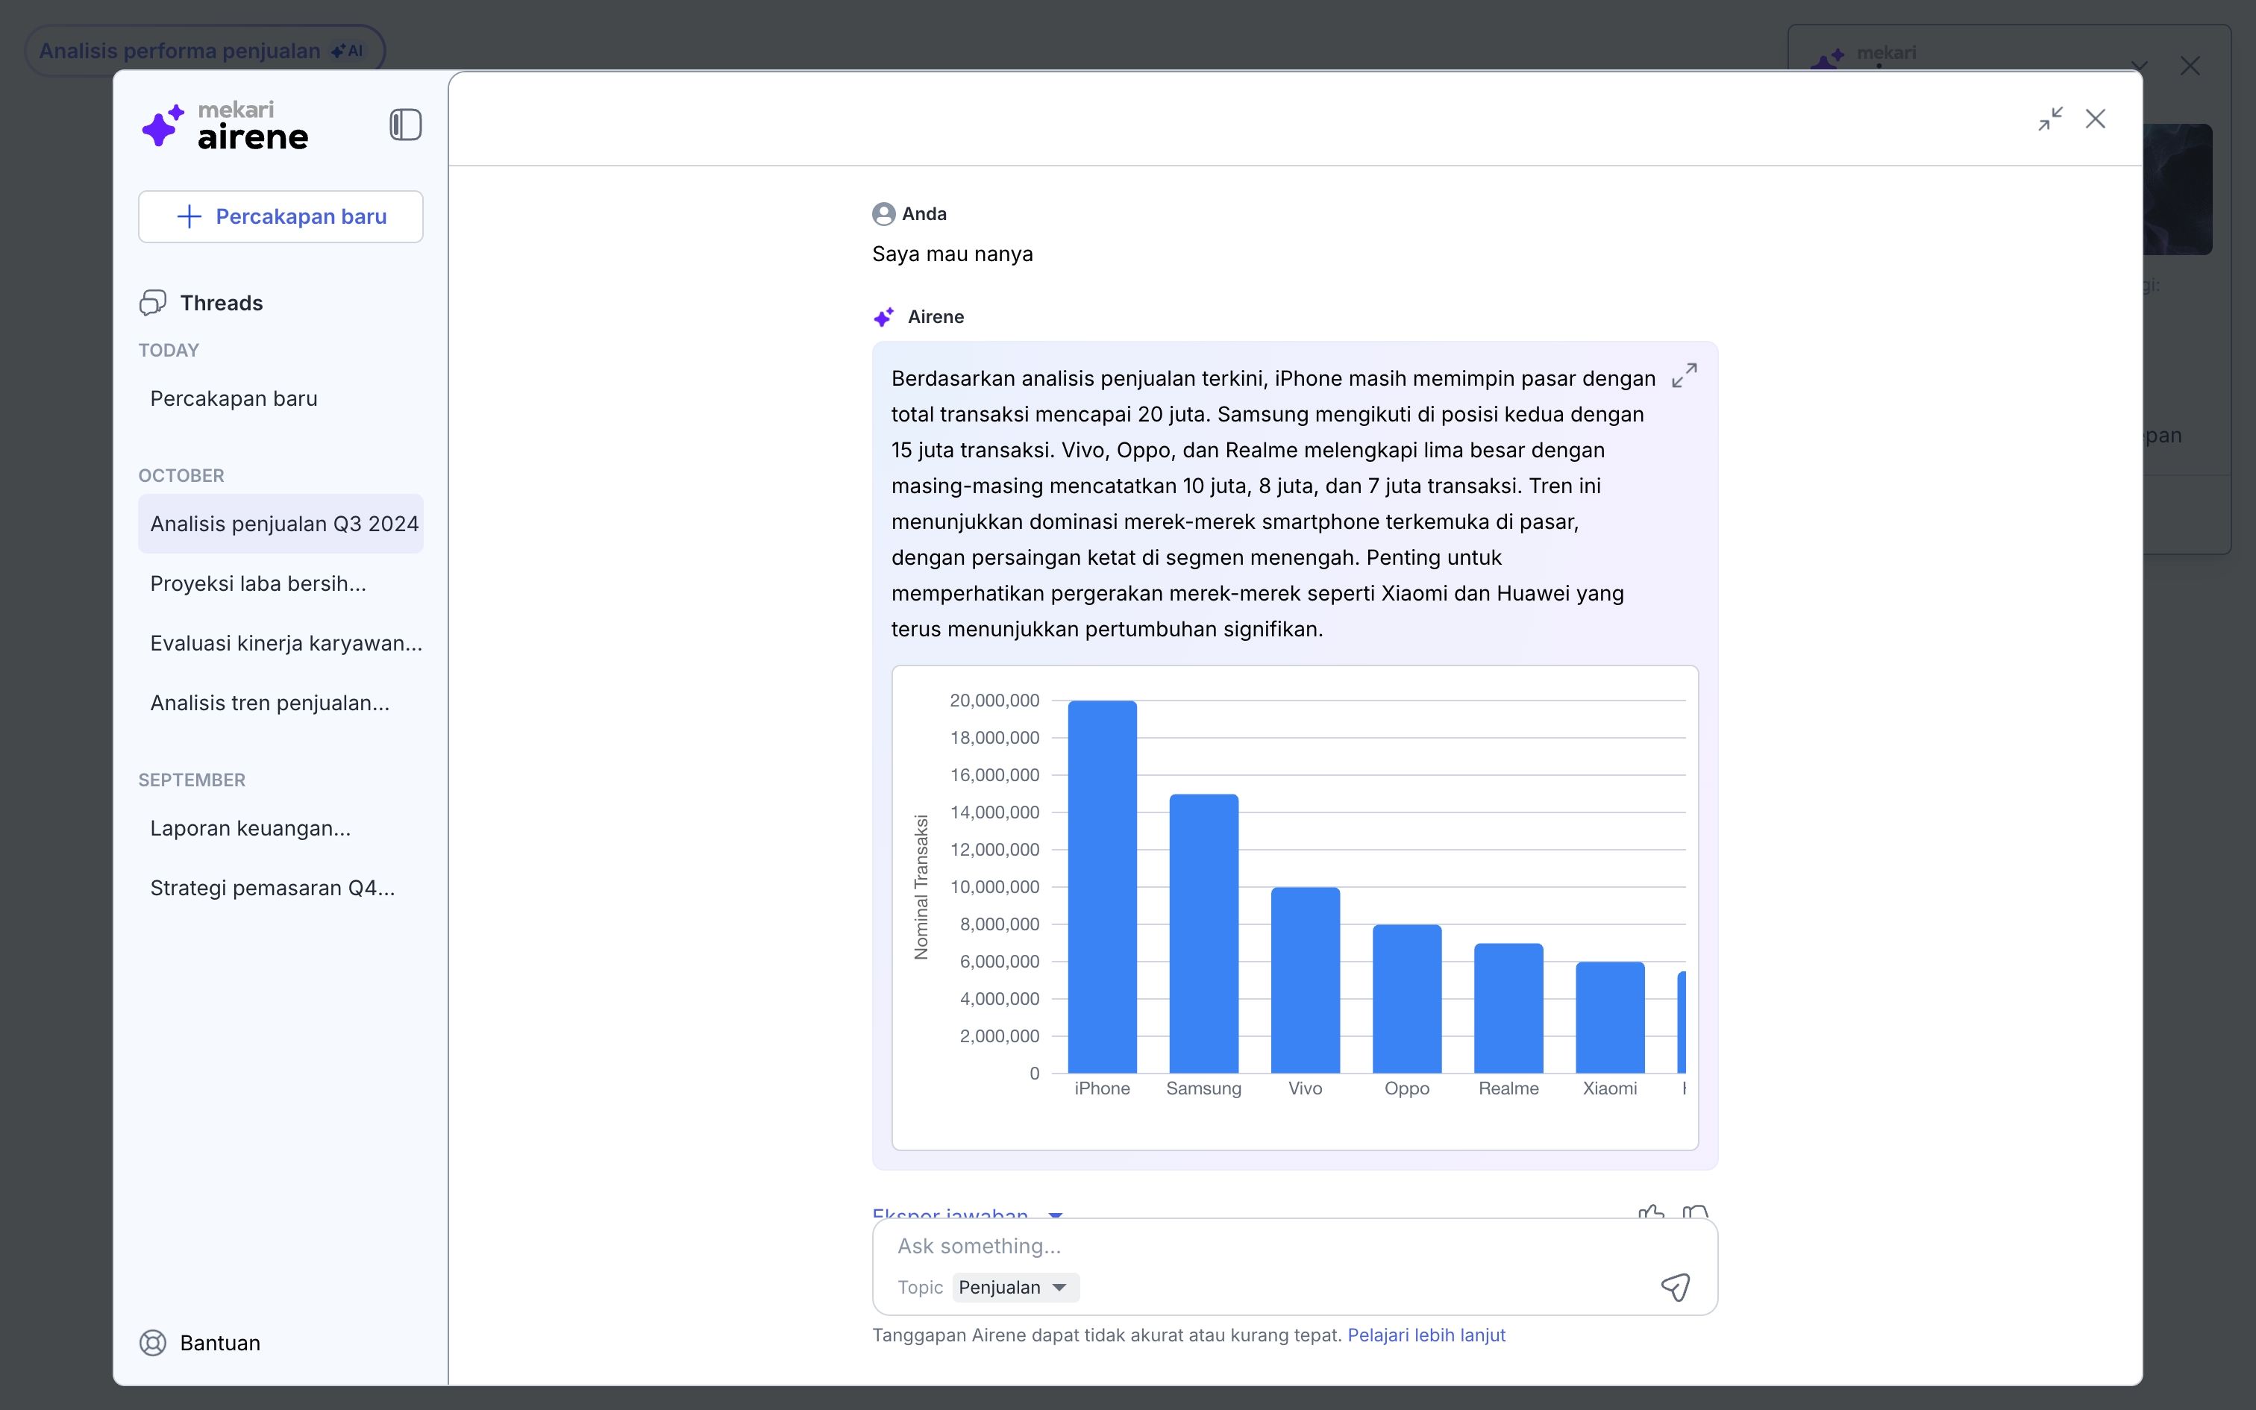Give the answer a thumbs down
The width and height of the screenshot is (2256, 1410).
pos(1696,1212)
